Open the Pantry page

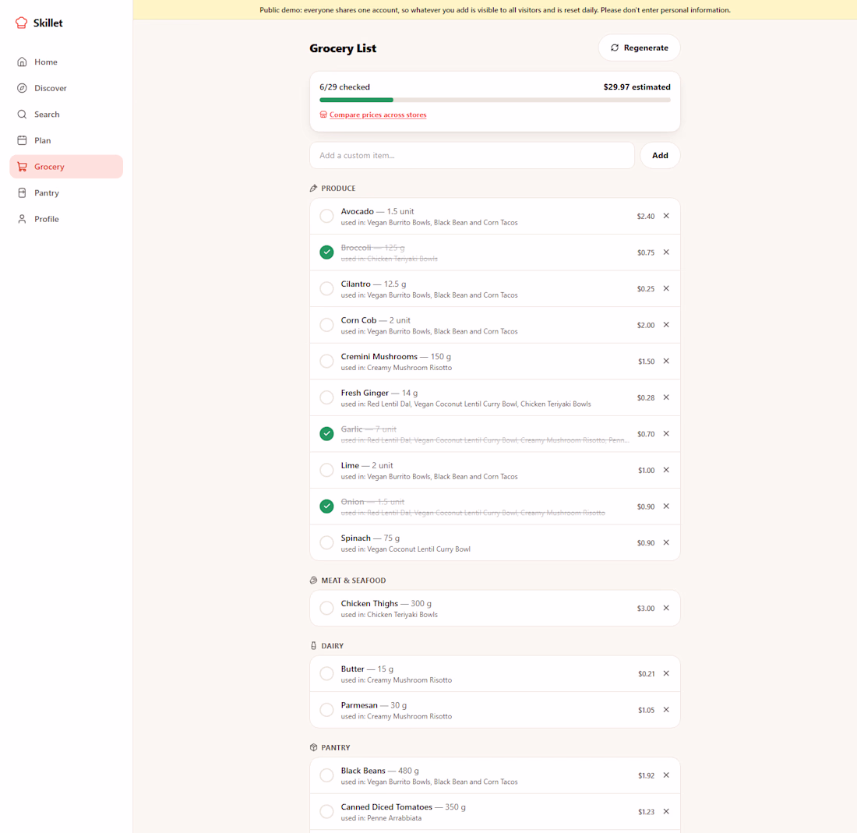[x=66, y=193]
